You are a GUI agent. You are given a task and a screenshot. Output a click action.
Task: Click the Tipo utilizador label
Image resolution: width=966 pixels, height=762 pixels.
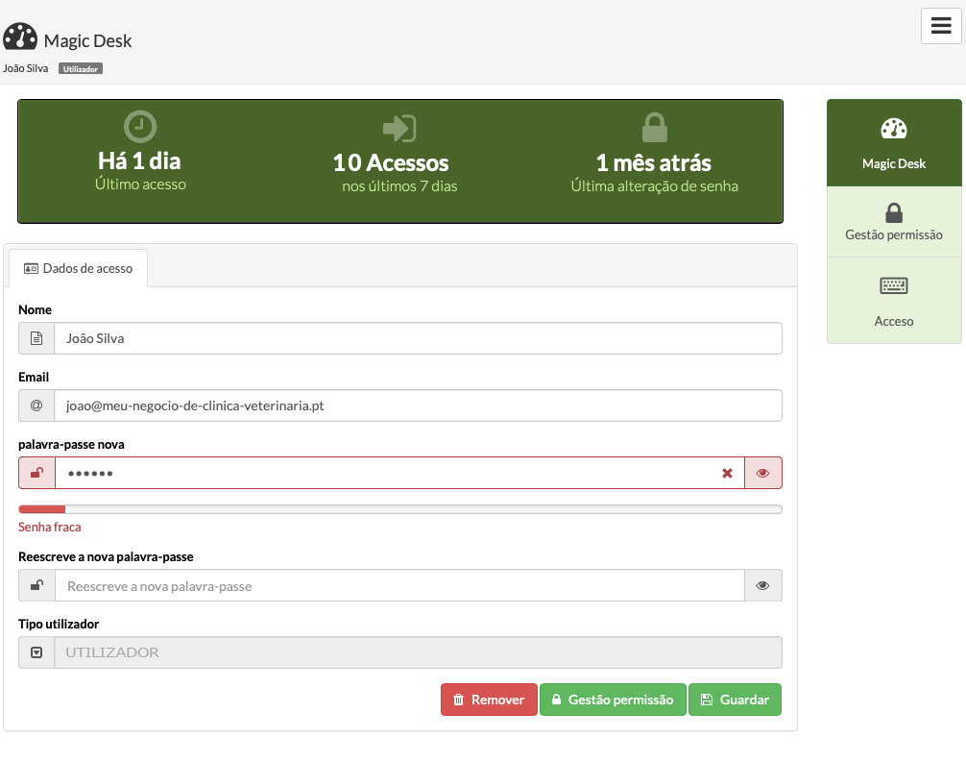tap(59, 624)
